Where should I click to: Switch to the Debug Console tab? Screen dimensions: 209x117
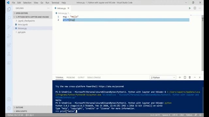pyautogui.click(x=94, y=77)
